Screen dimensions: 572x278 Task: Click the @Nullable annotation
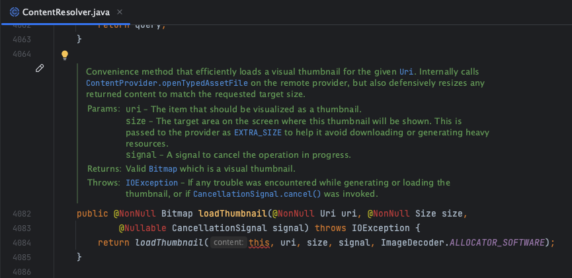click(143, 228)
